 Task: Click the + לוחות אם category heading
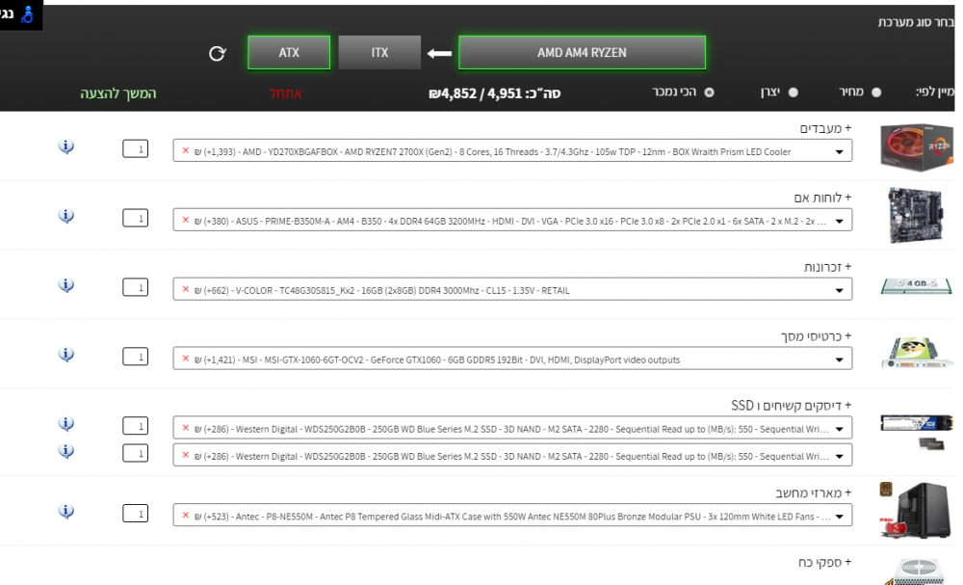(823, 198)
